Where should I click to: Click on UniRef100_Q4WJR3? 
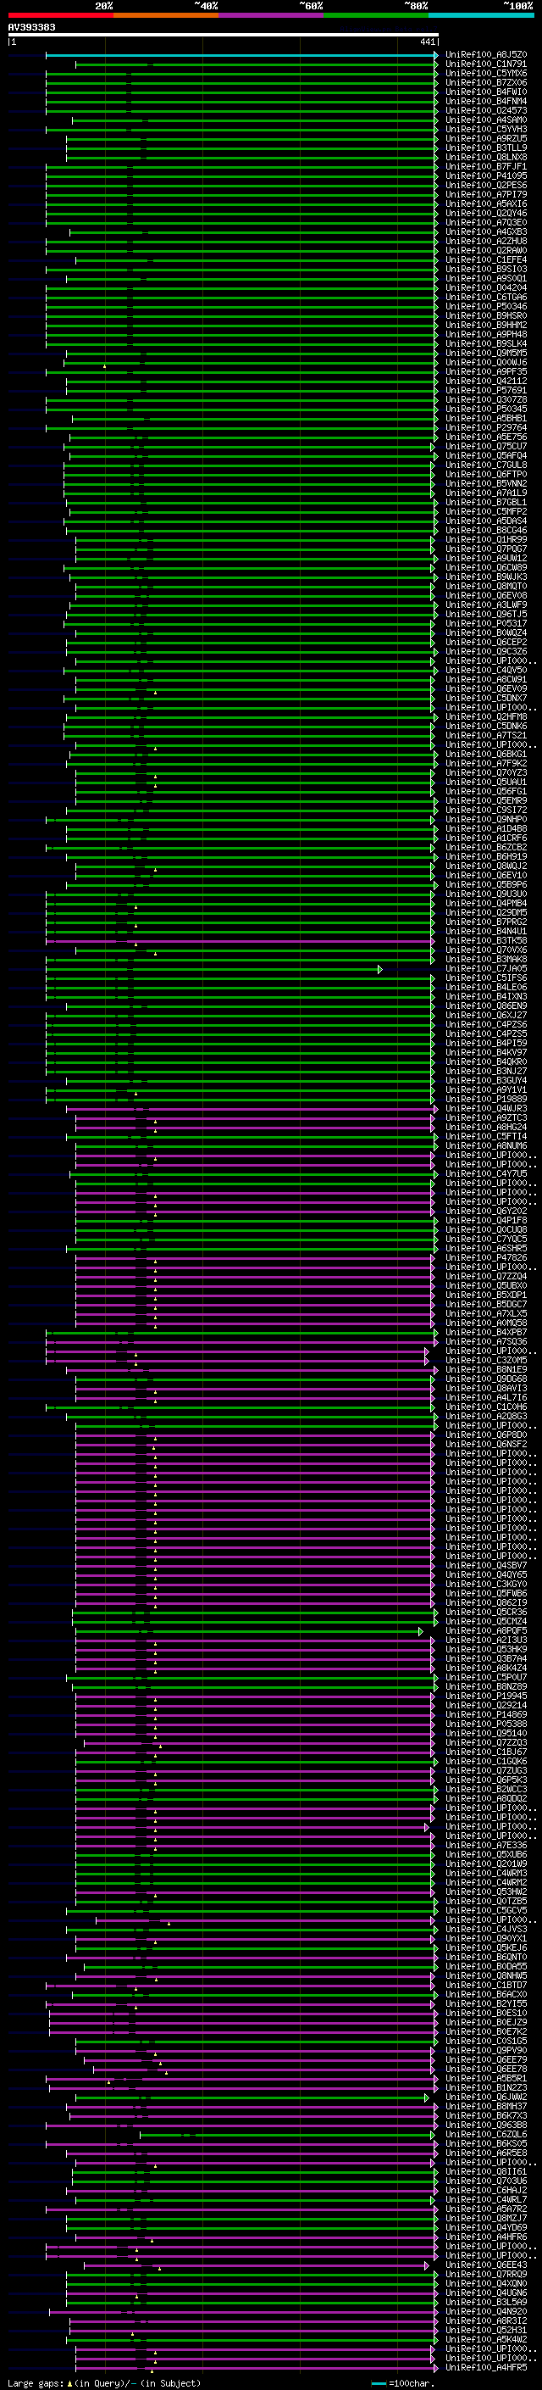coord(486,1109)
